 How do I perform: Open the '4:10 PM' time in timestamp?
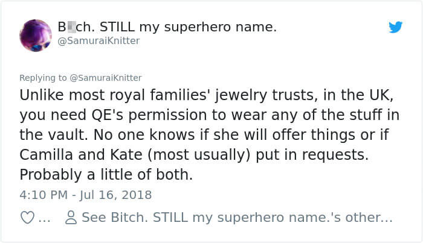44,195
